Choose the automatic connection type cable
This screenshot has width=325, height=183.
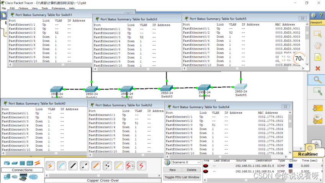tap(50, 166)
